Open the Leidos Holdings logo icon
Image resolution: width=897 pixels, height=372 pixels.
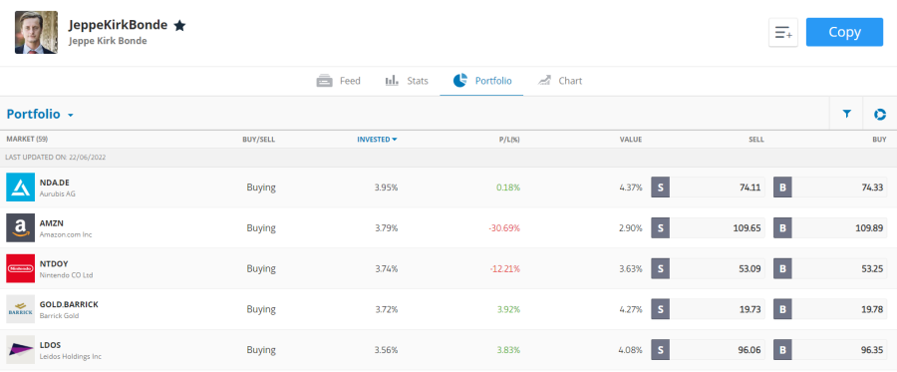pos(21,350)
